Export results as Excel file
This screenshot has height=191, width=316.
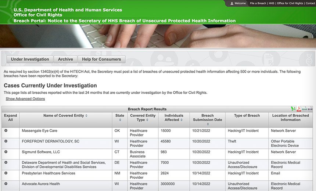point(293,109)
